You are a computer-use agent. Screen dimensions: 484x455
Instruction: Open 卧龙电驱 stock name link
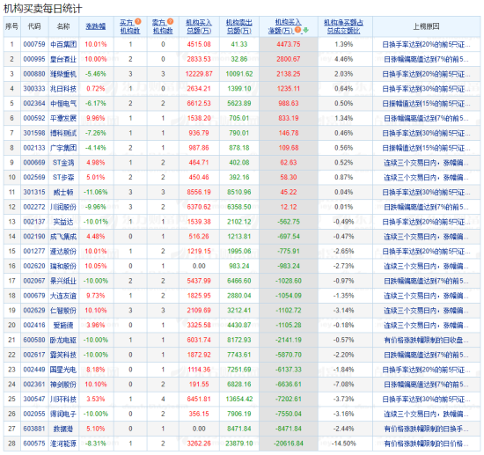(63, 340)
